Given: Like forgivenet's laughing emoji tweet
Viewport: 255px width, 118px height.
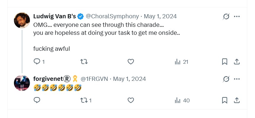Looking at the screenshot, I should point(131,100).
